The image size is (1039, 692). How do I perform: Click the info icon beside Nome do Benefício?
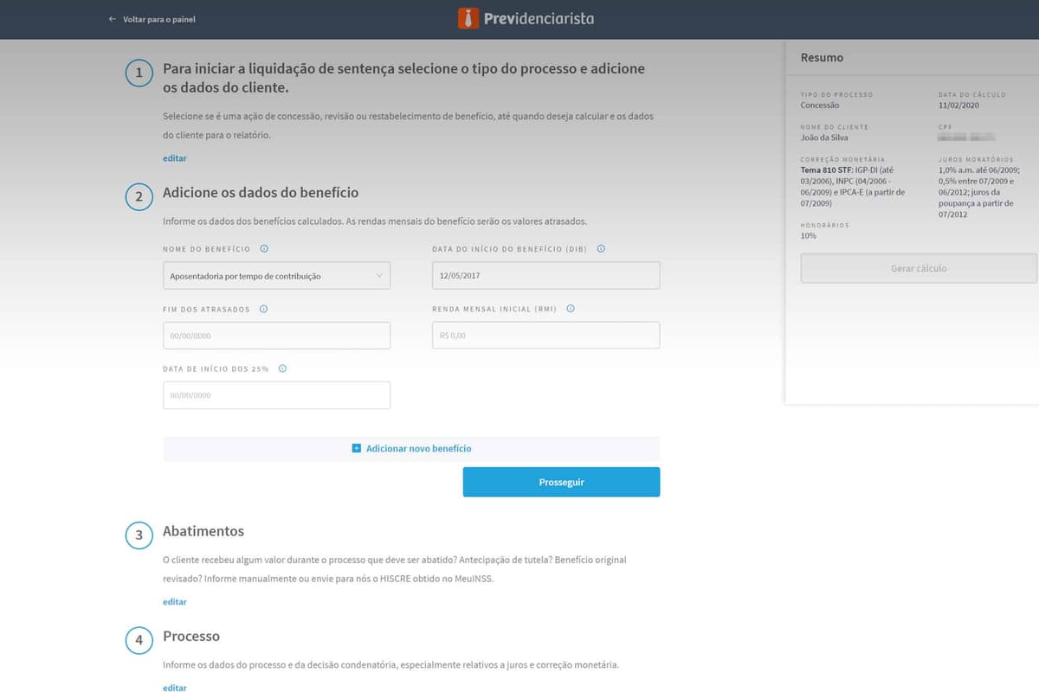tap(264, 248)
